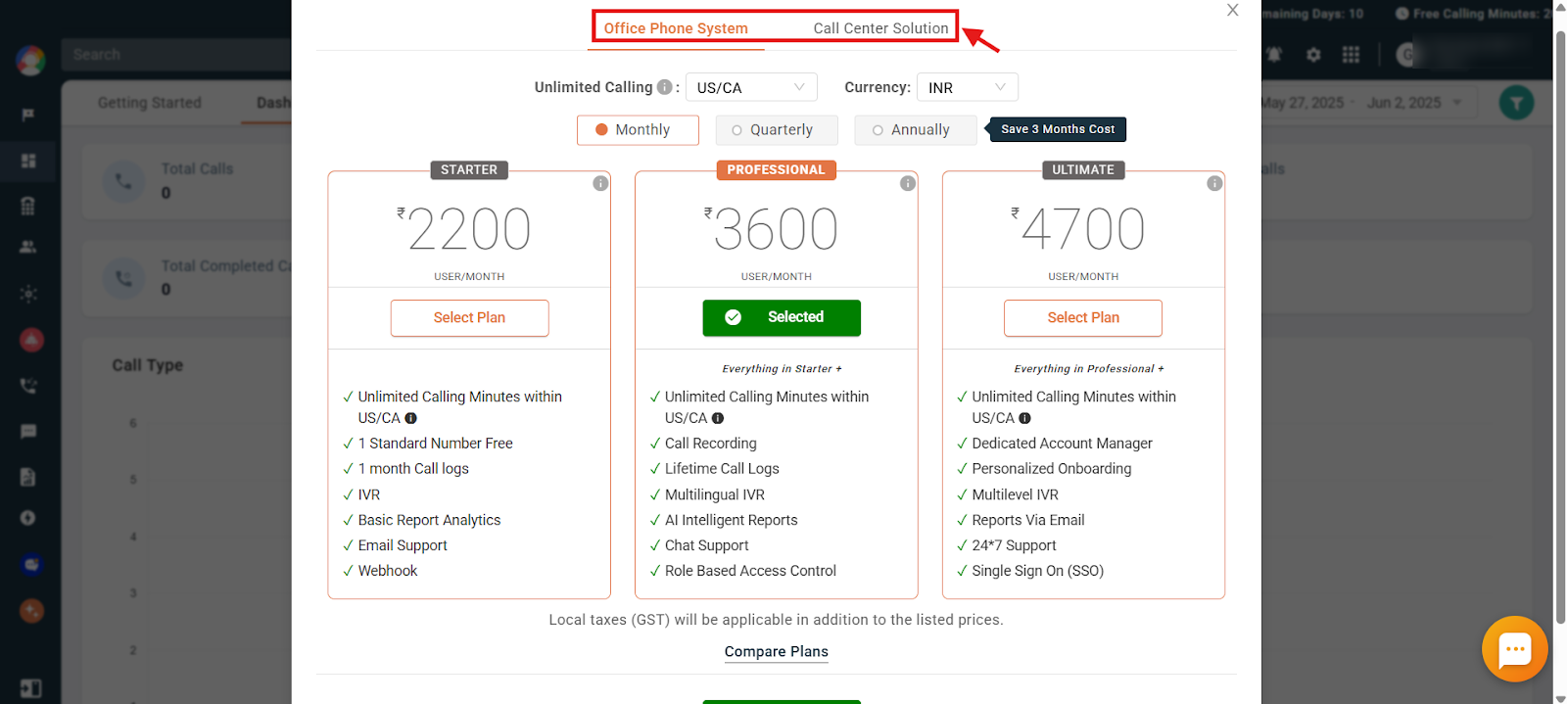Choose Select Plan under Starter
Image resolution: width=1567 pixels, height=704 pixels.
[x=469, y=318]
